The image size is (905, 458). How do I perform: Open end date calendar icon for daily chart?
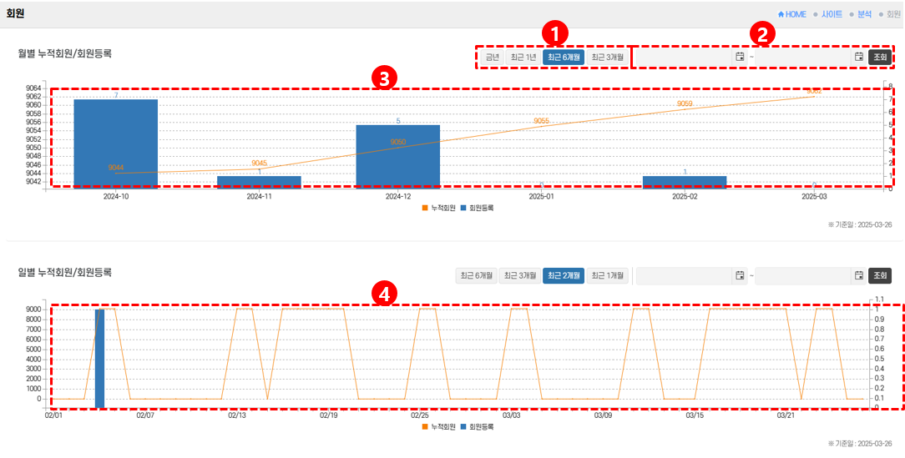(859, 275)
